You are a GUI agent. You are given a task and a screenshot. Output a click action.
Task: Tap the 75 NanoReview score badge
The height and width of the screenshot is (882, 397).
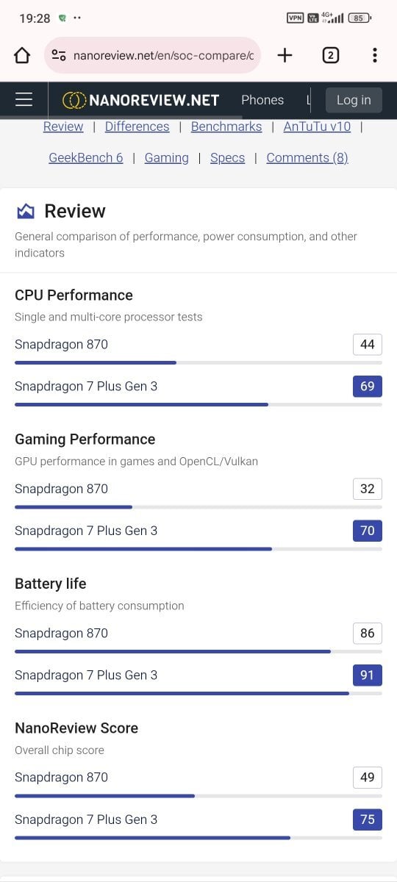[x=368, y=820]
